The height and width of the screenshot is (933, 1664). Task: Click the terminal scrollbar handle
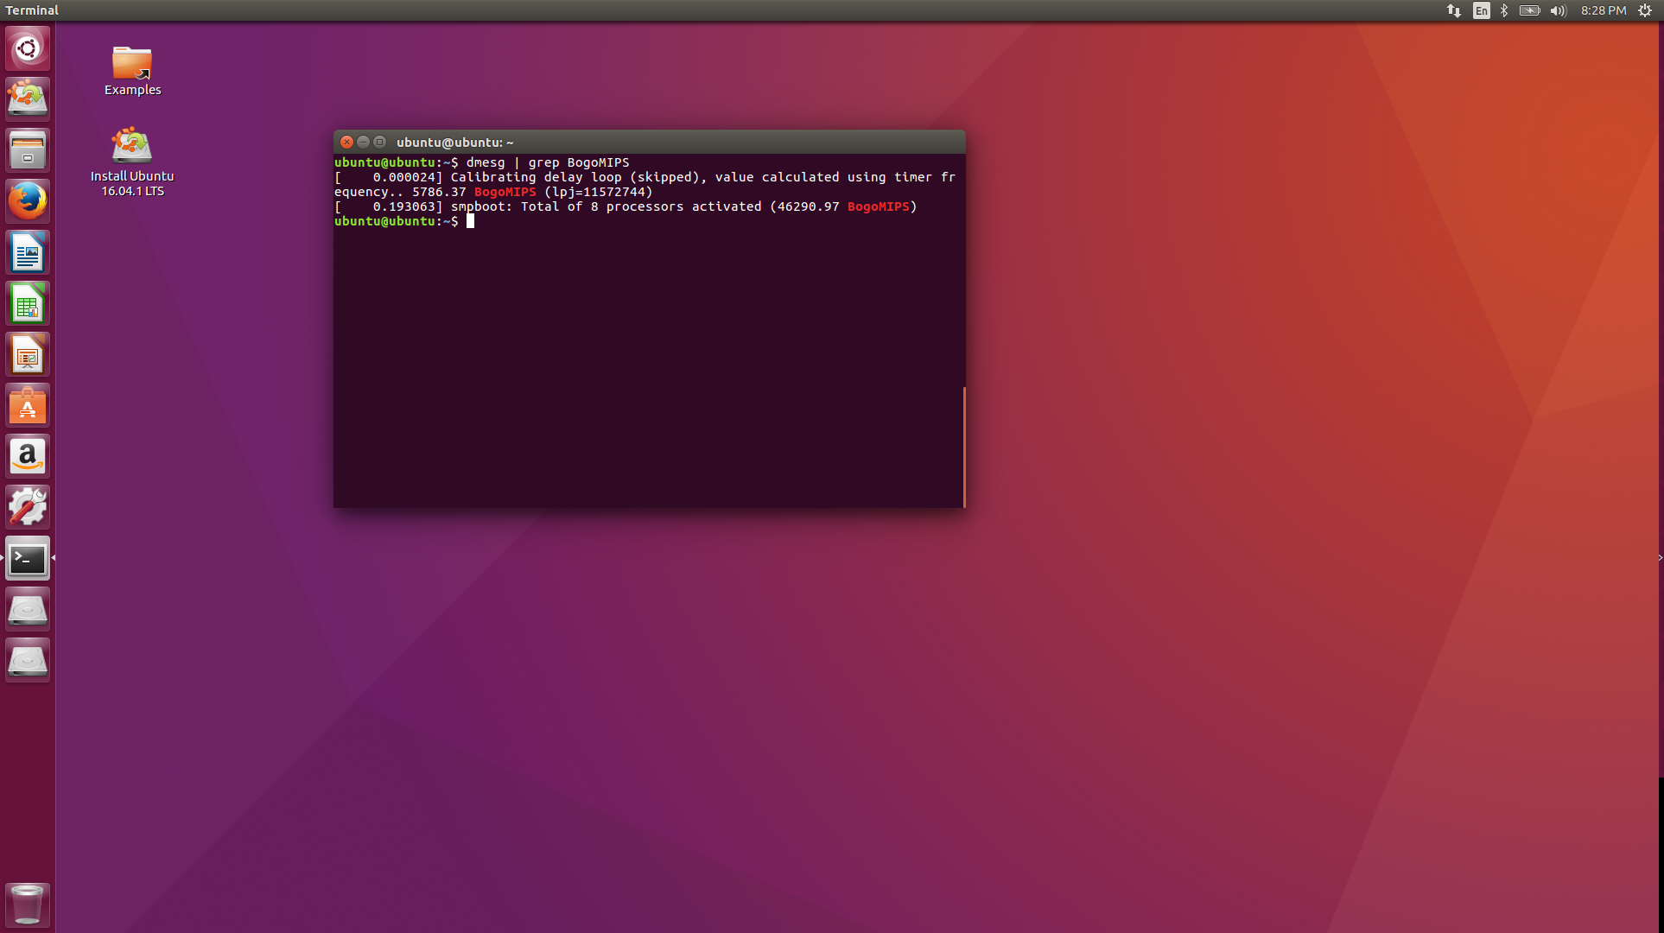pyautogui.click(x=963, y=447)
